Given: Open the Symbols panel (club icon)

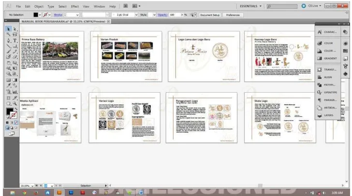Looking at the screenshot, I should pos(346,74).
